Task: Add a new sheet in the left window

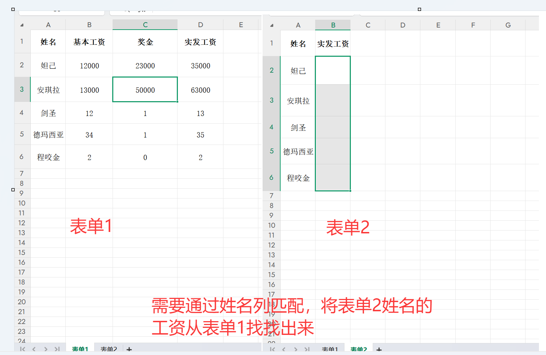Action: click(129, 349)
